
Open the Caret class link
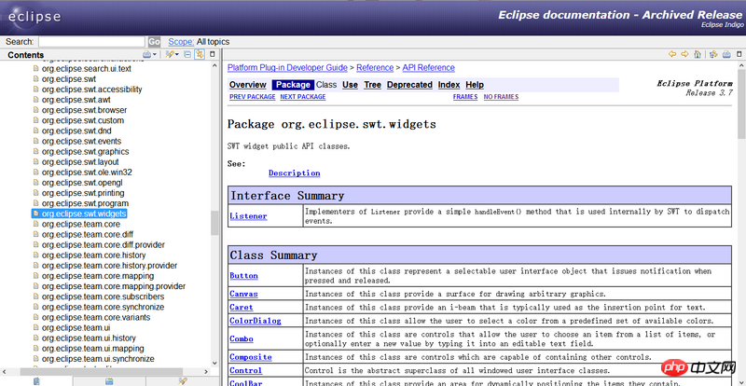click(x=242, y=307)
